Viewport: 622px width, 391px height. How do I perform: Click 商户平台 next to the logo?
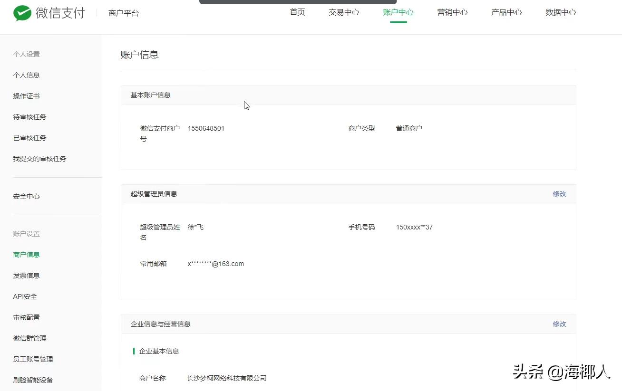click(x=123, y=13)
